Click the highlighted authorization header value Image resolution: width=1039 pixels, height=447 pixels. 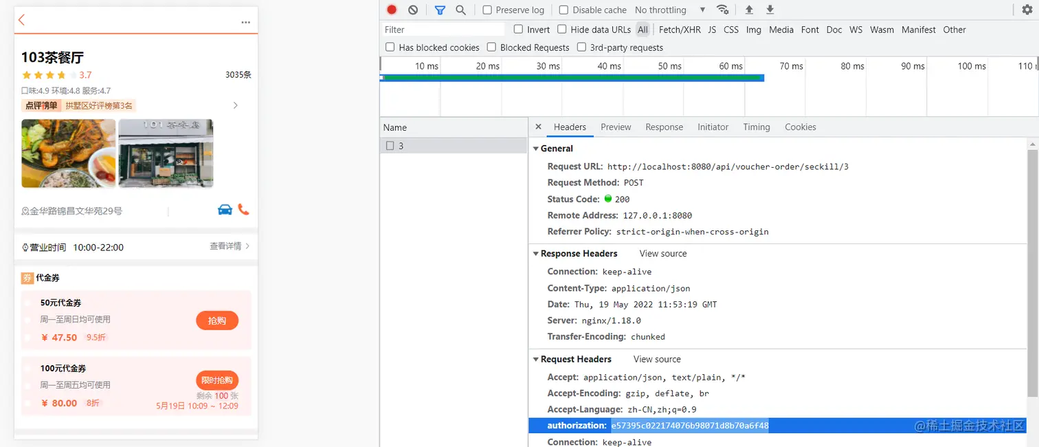(x=689, y=426)
